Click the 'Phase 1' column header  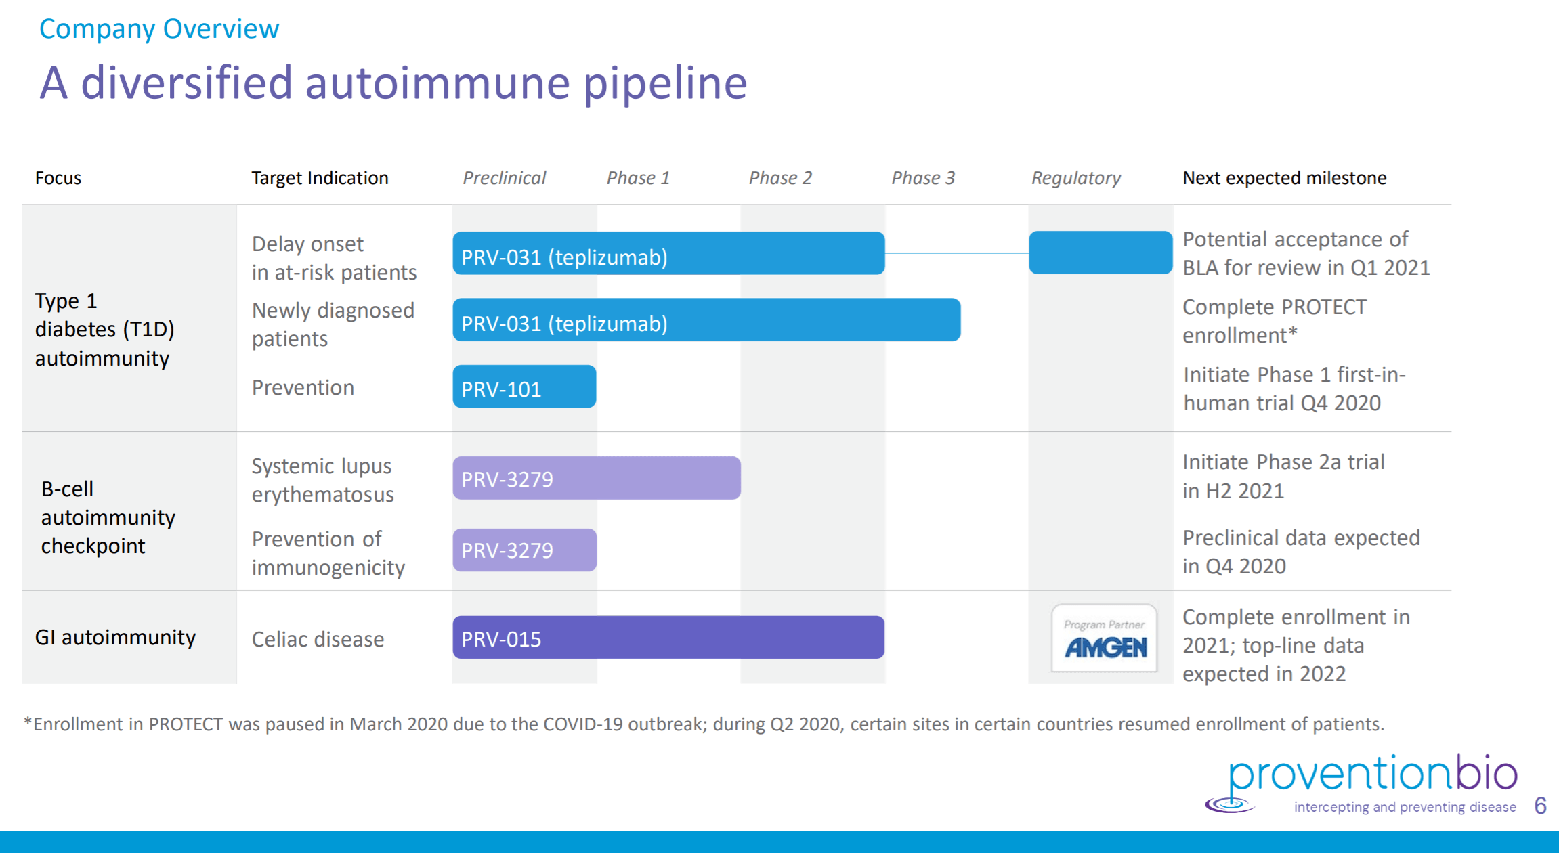tap(638, 178)
